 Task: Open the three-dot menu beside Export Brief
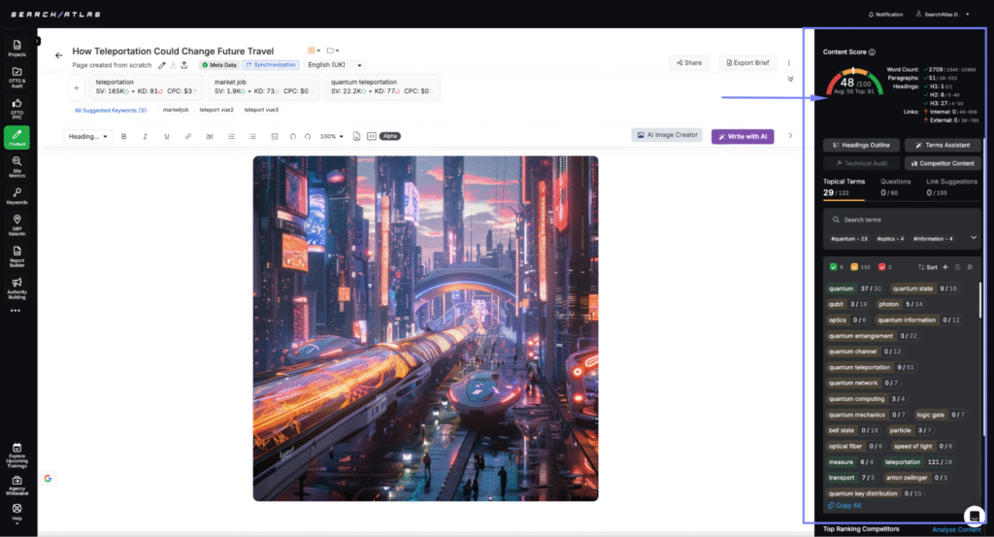coord(789,63)
